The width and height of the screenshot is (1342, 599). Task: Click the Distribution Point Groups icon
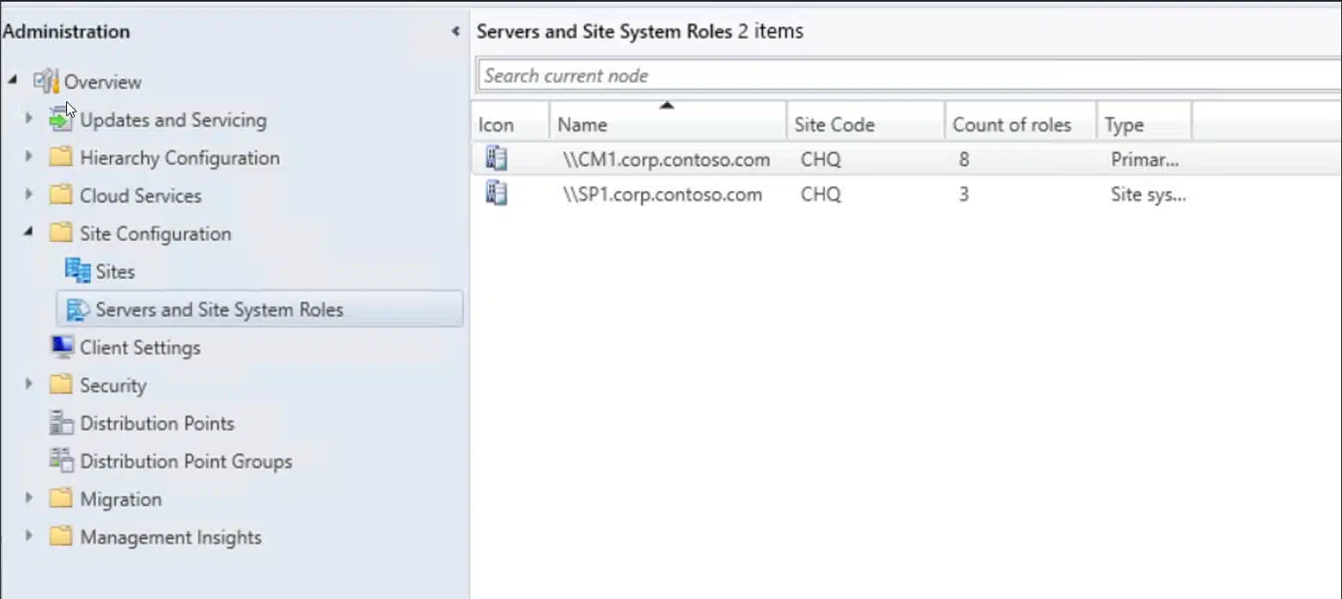61,460
